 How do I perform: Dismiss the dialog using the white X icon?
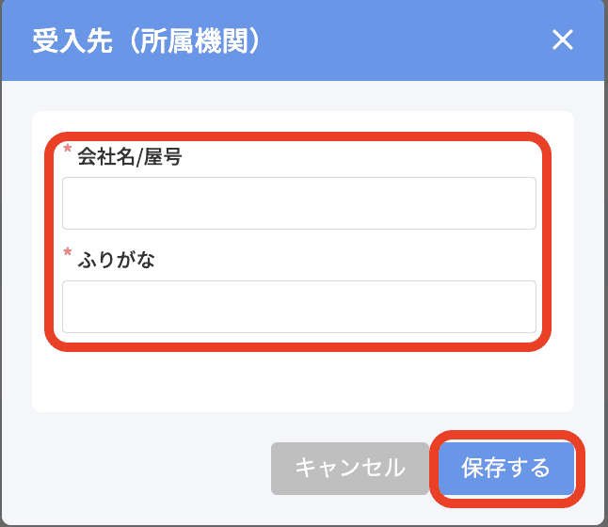[x=562, y=40]
